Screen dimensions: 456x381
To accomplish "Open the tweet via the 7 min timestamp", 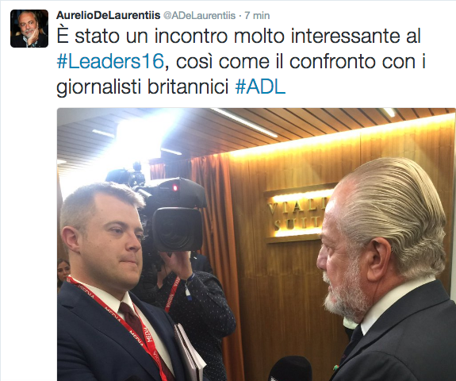I will point(257,15).
